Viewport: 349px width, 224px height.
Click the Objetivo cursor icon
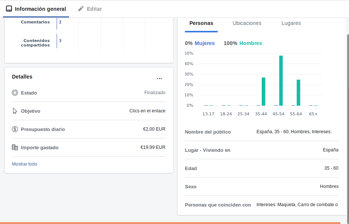tap(15, 111)
